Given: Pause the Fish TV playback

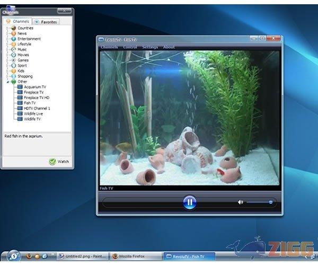Looking at the screenshot, I should click(x=189, y=202).
